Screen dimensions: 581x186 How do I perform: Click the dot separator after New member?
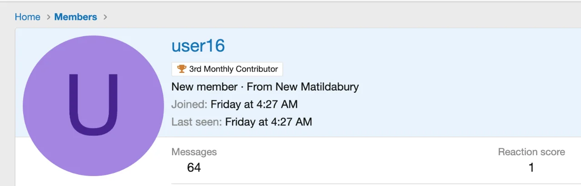click(x=242, y=87)
